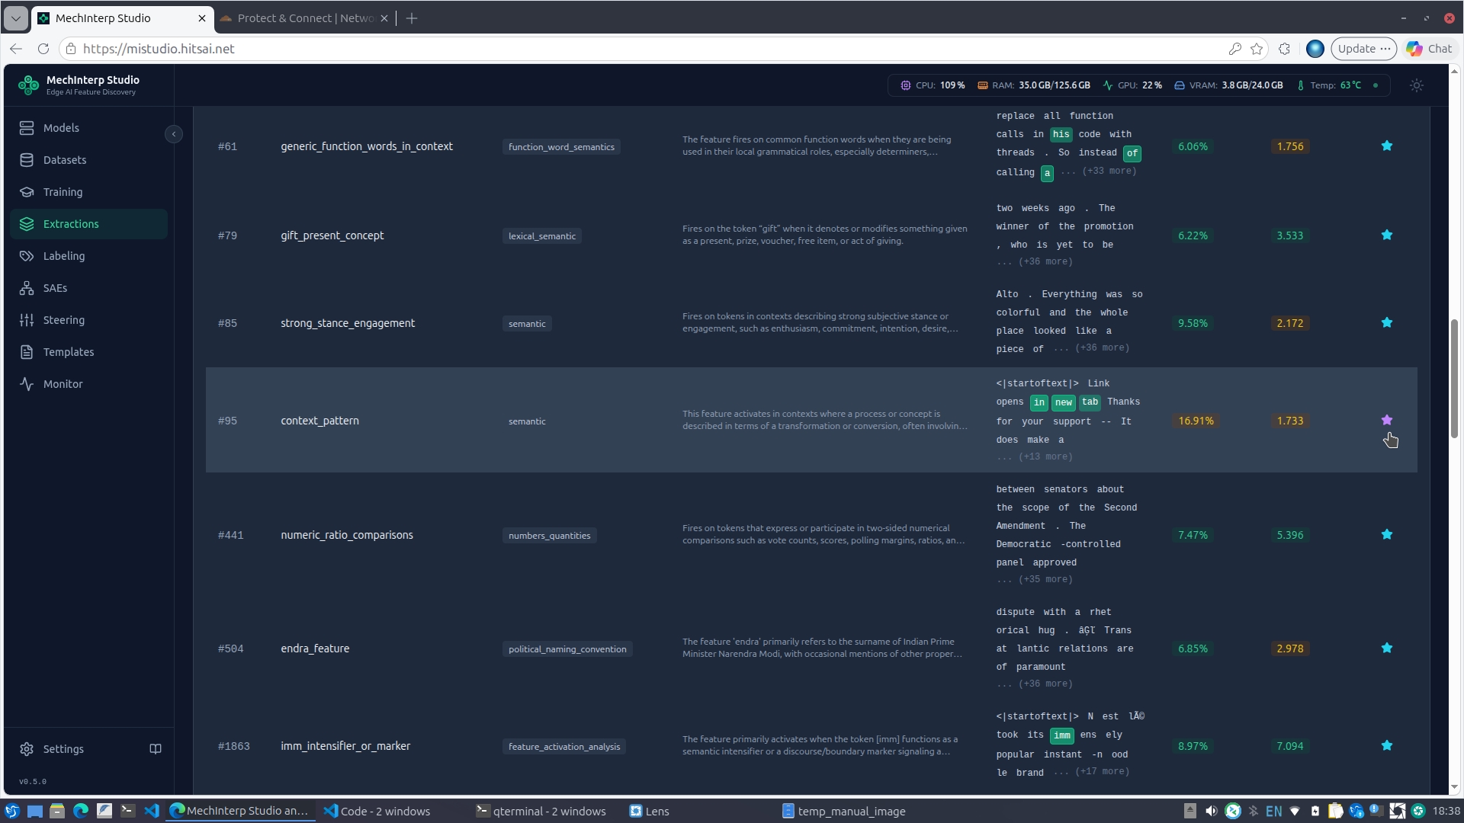Reload the page

tap(43, 49)
